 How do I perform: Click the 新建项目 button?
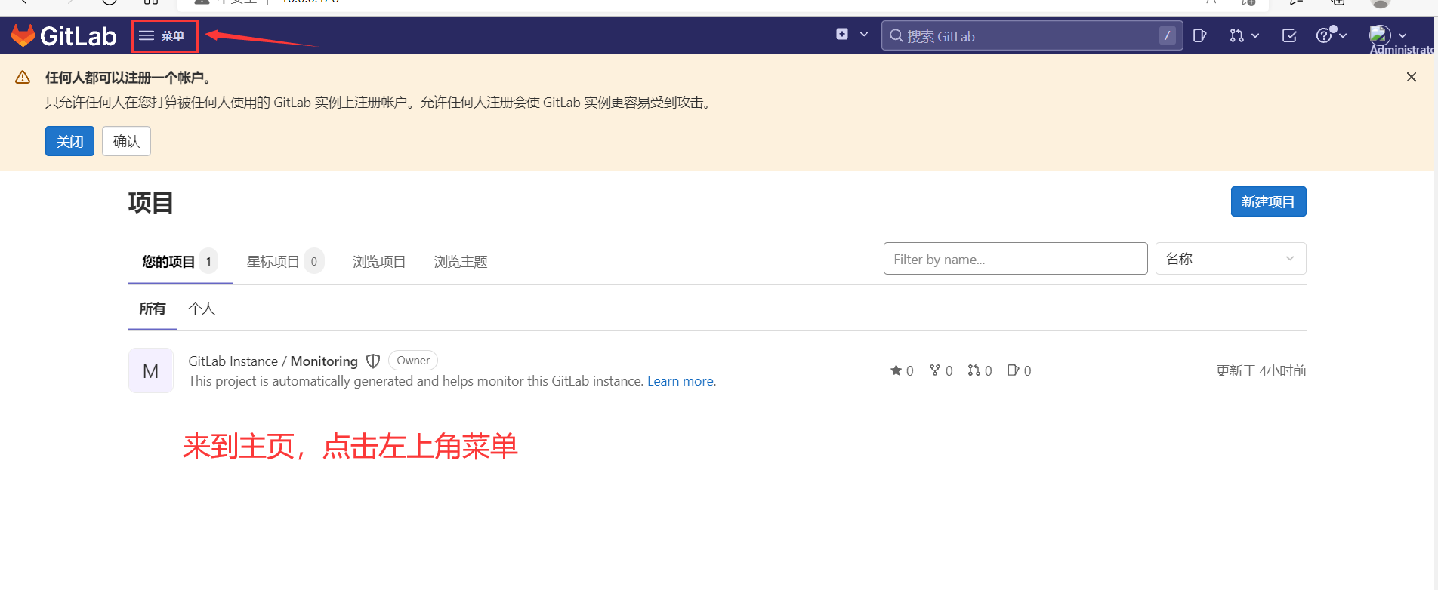point(1268,201)
